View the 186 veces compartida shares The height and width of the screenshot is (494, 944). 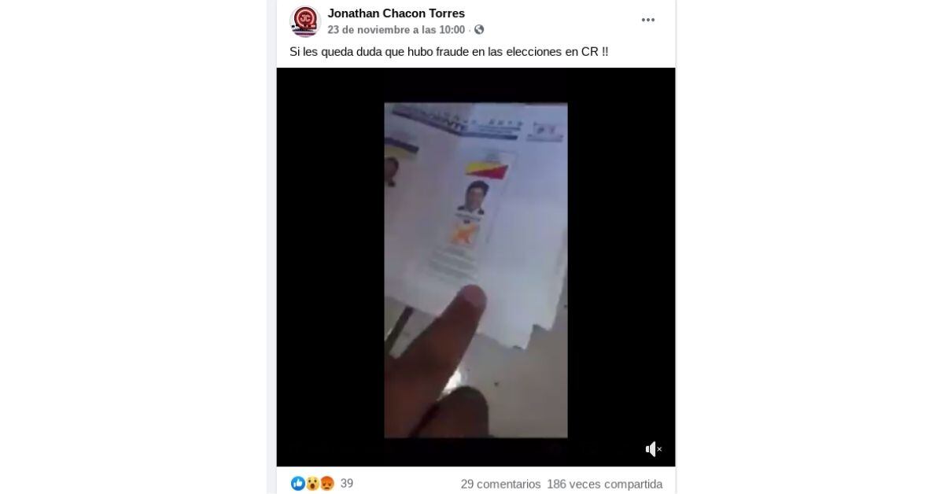[605, 485]
